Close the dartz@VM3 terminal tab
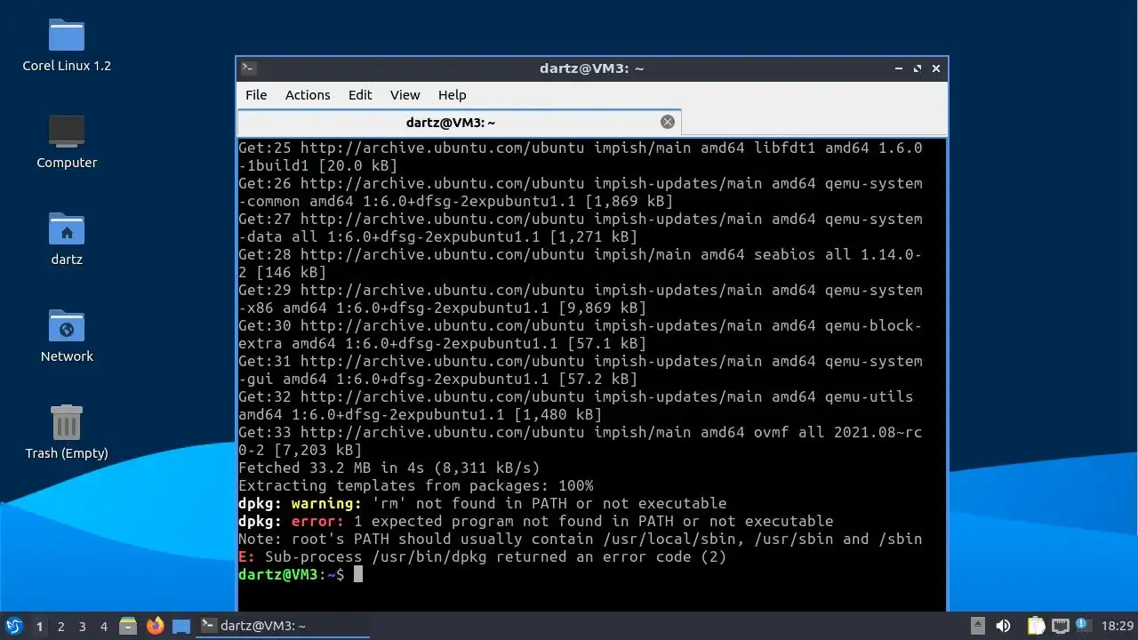The height and width of the screenshot is (640, 1138). pos(668,122)
